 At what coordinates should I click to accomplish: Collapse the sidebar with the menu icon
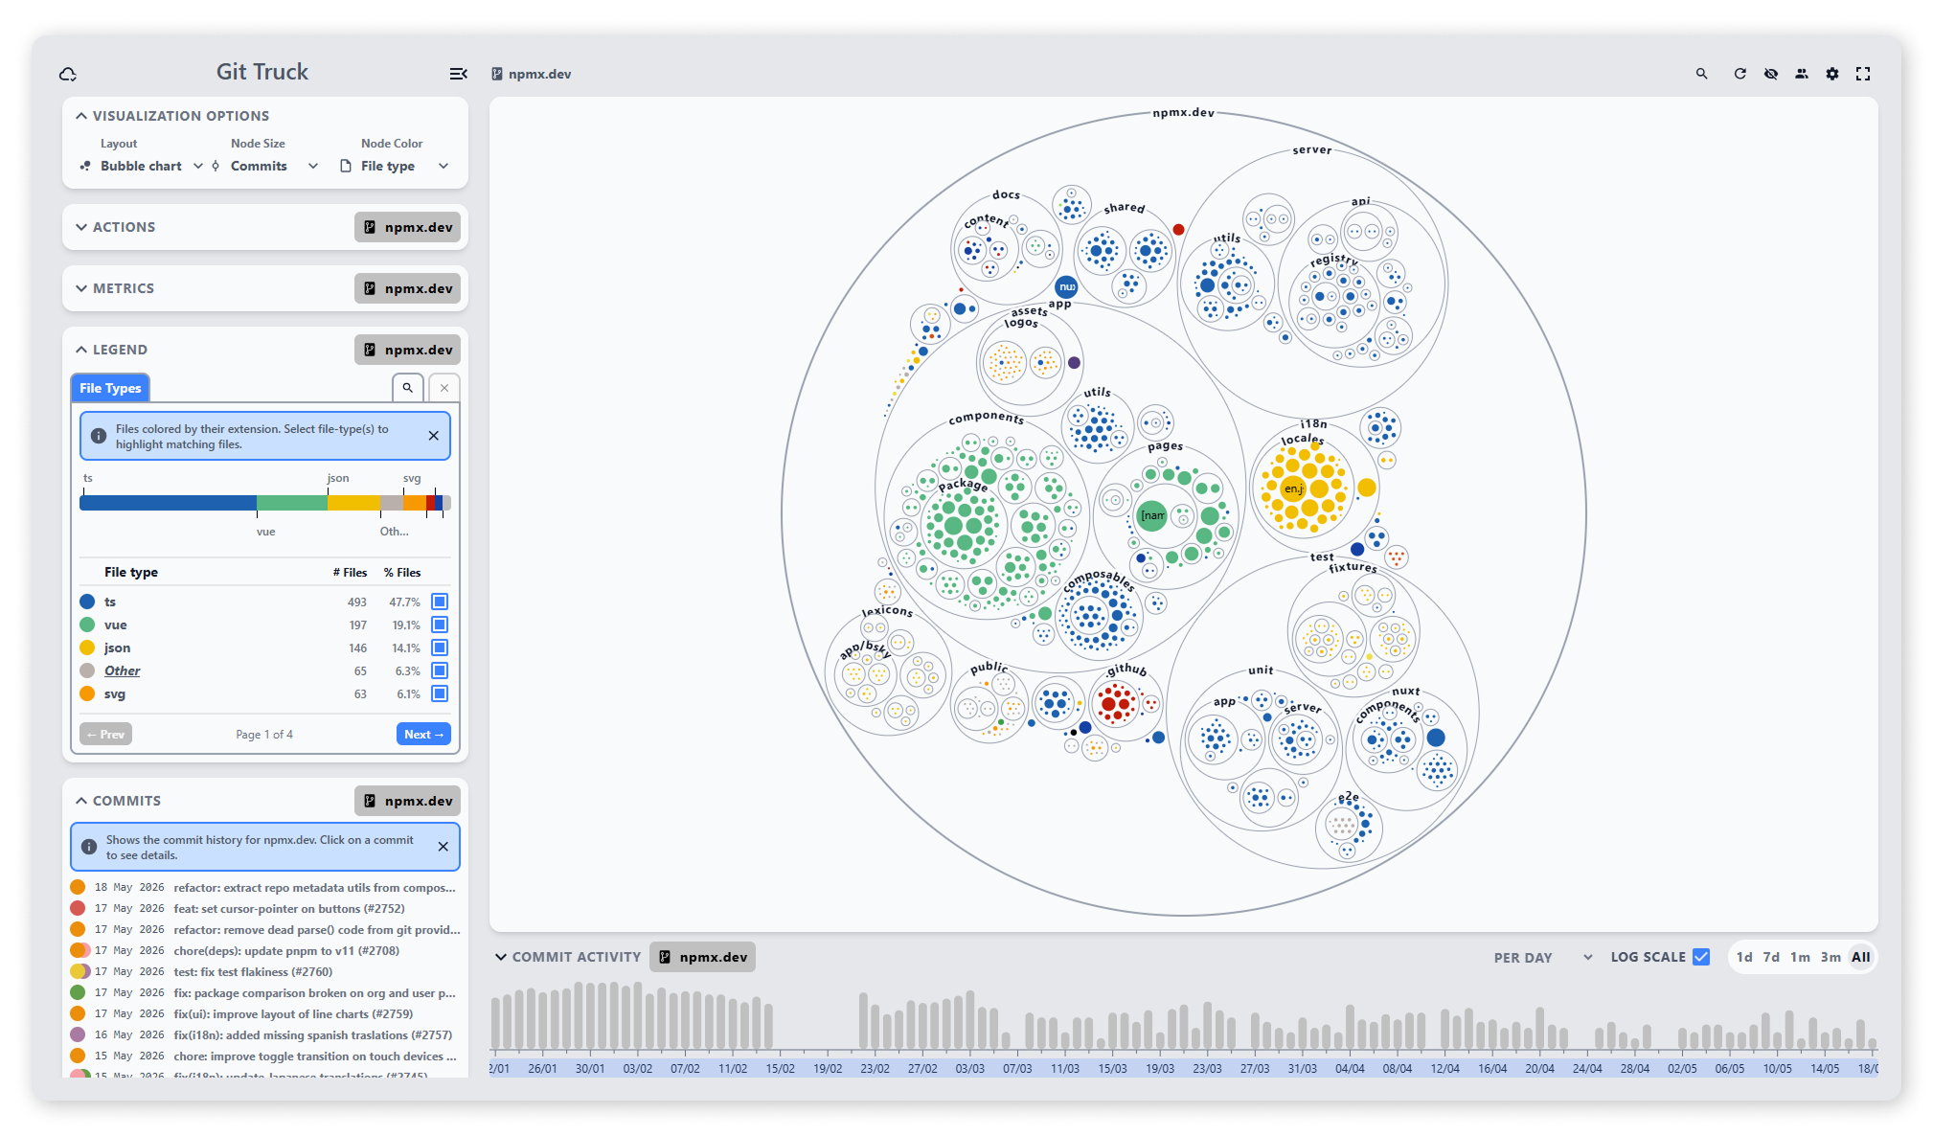pyautogui.click(x=458, y=74)
